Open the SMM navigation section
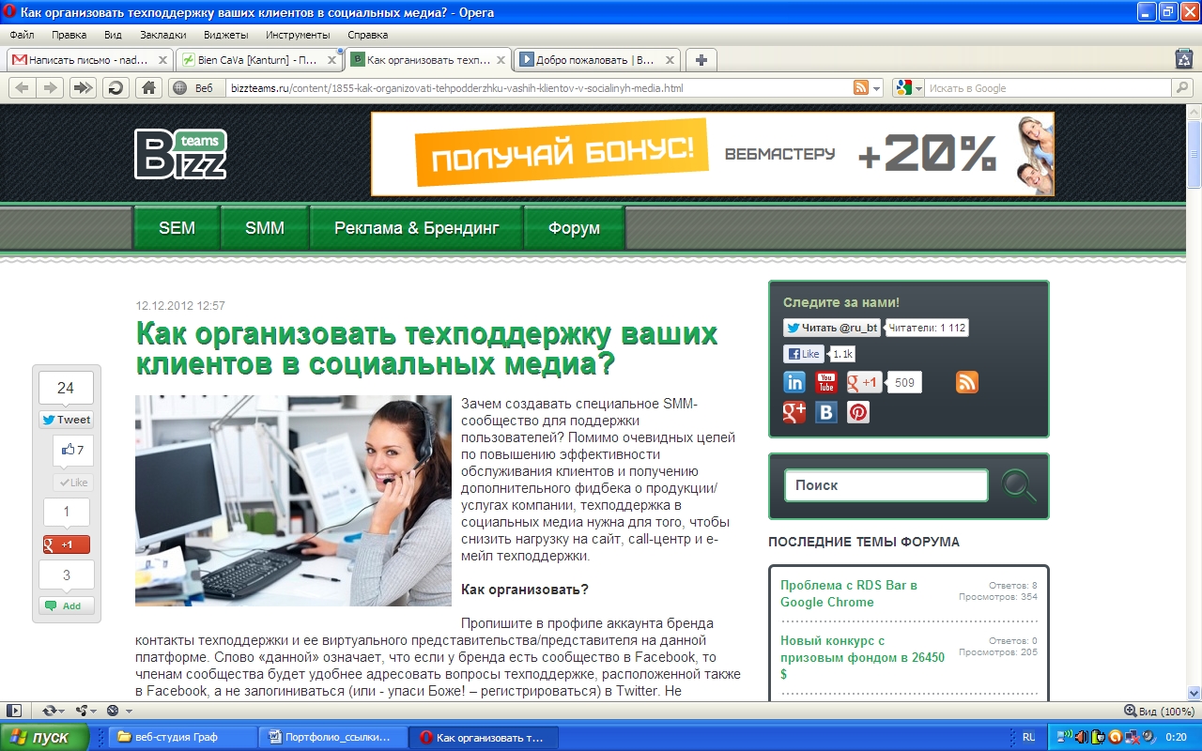The height and width of the screenshot is (751, 1202). (x=265, y=228)
